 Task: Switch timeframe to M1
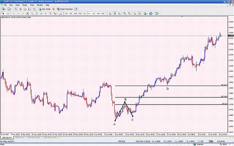click(x=66, y=13)
